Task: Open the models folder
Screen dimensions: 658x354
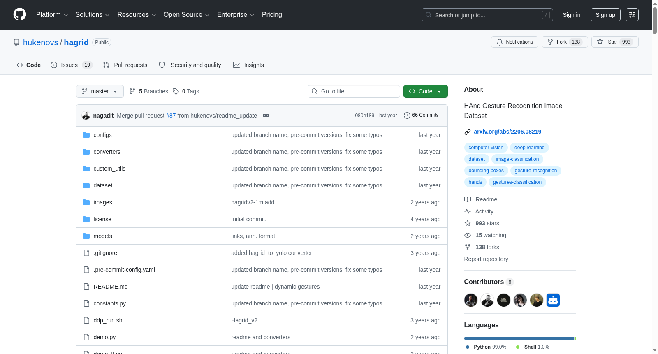Action: coord(103,236)
